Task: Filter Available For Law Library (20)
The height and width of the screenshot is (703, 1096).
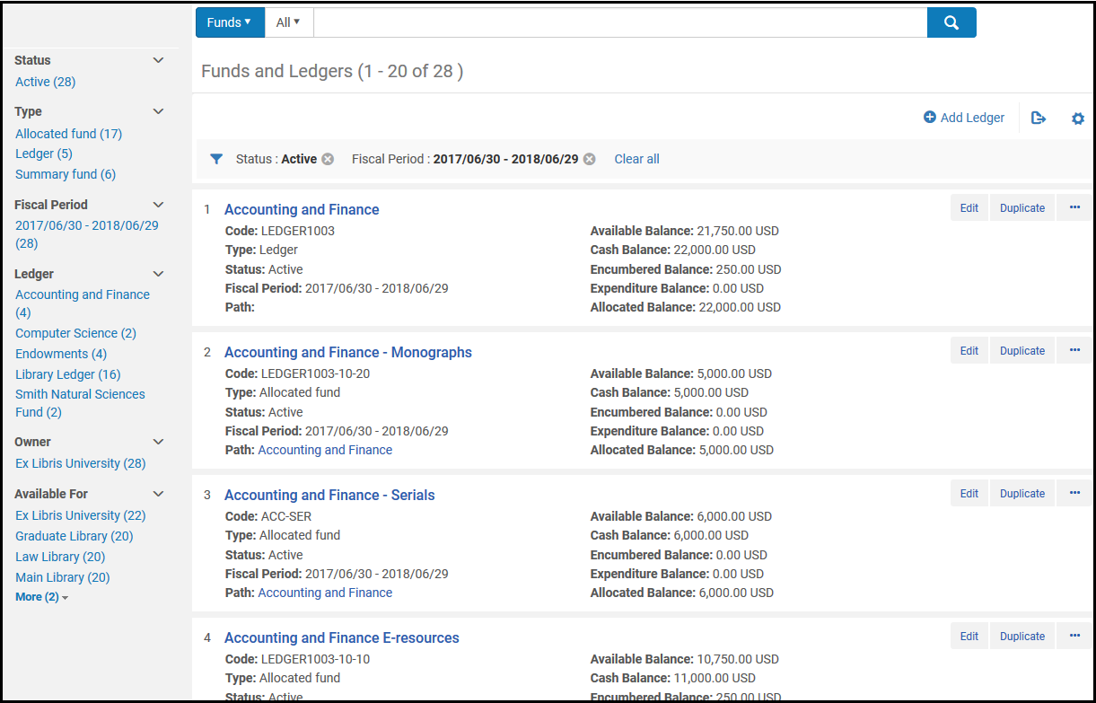Action: (60, 557)
